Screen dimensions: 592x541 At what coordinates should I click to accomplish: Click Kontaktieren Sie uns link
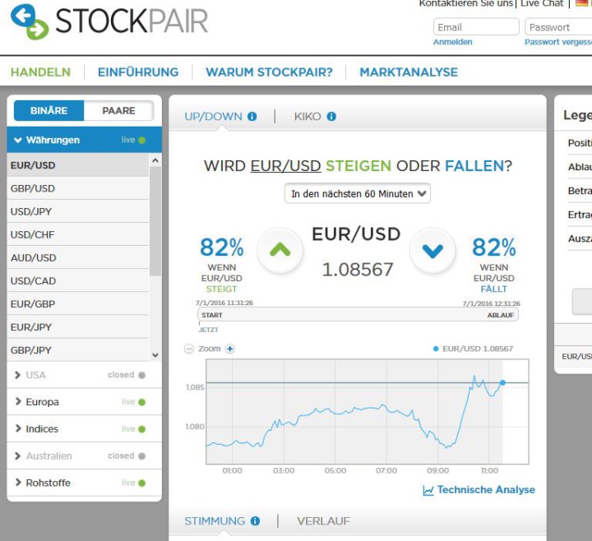click(x=466, y=4)
